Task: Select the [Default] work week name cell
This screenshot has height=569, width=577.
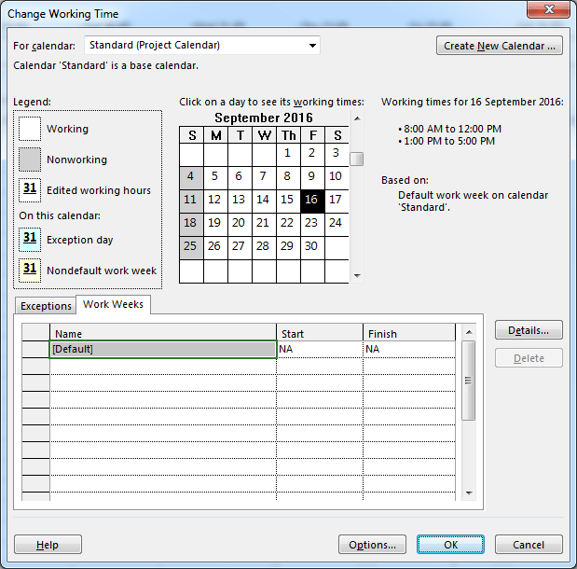Action: pyautogui.click(x=163, y=349)
